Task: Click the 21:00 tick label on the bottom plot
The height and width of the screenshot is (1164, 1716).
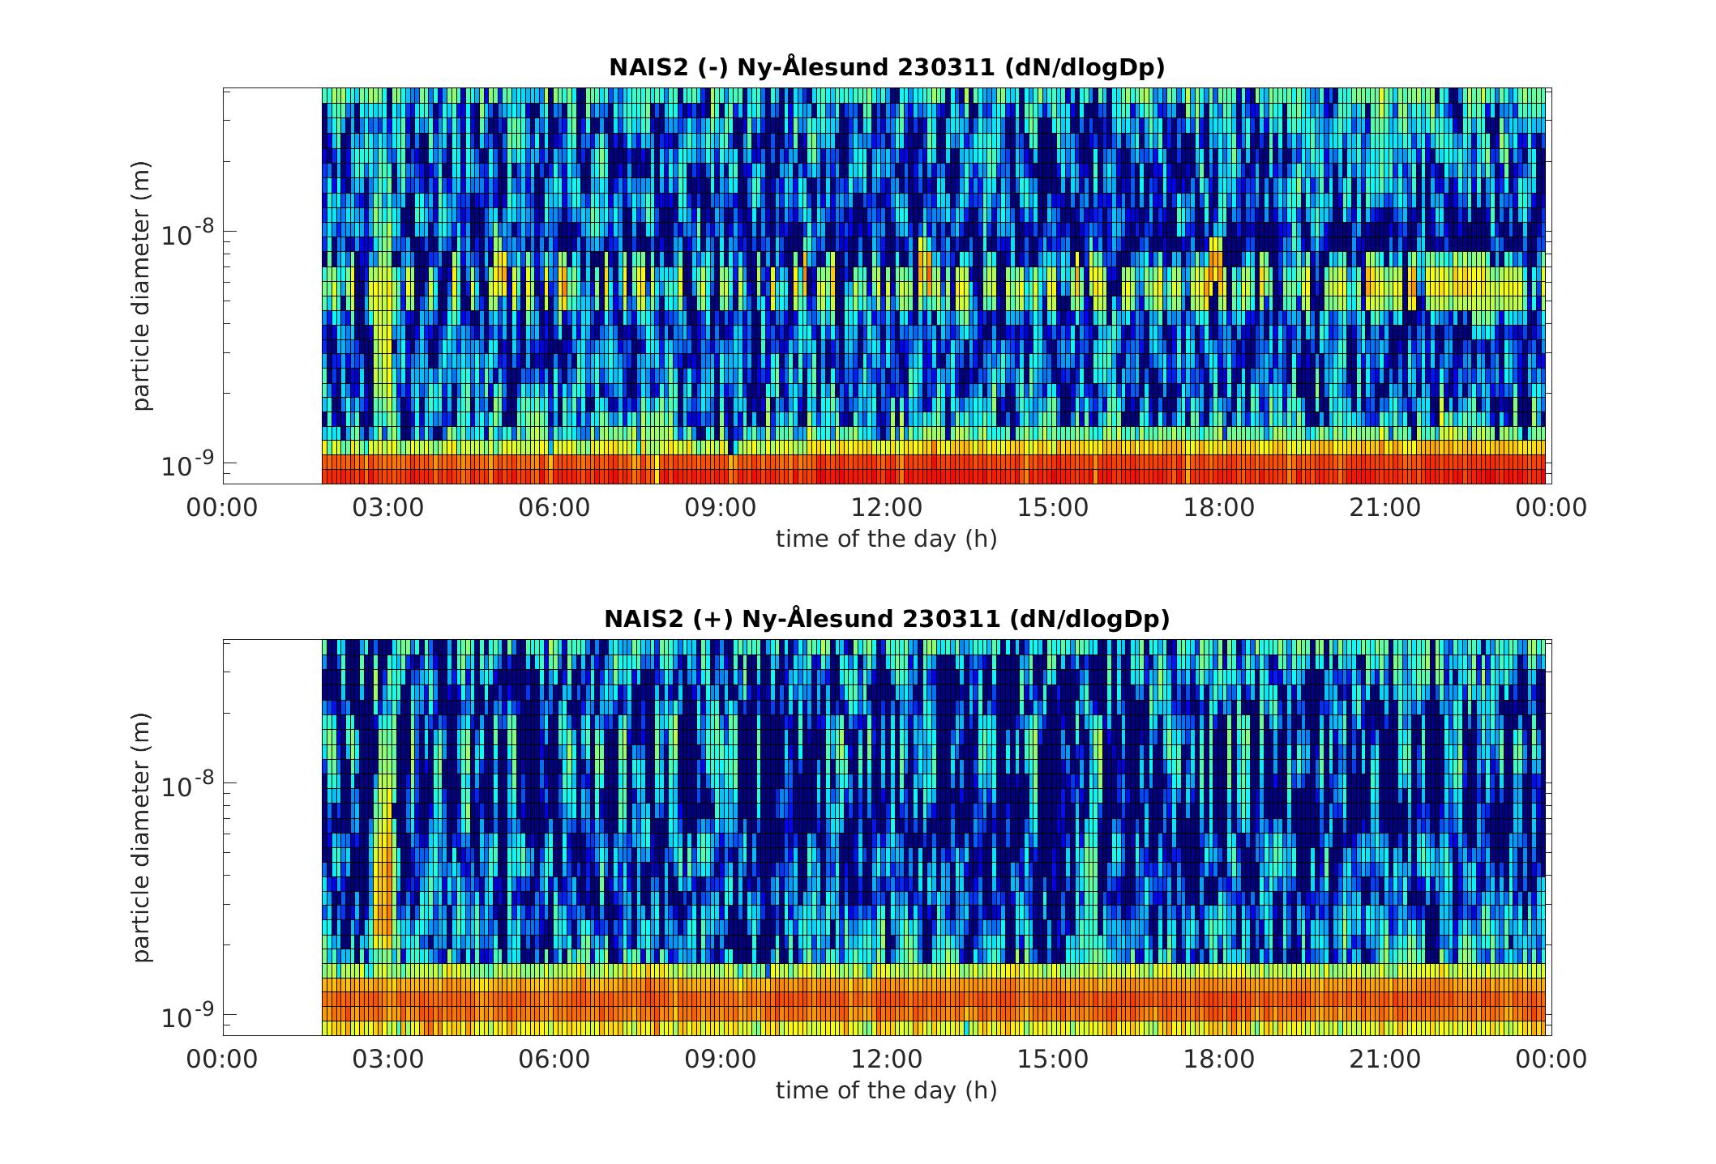Action: coord(1385,1060)
